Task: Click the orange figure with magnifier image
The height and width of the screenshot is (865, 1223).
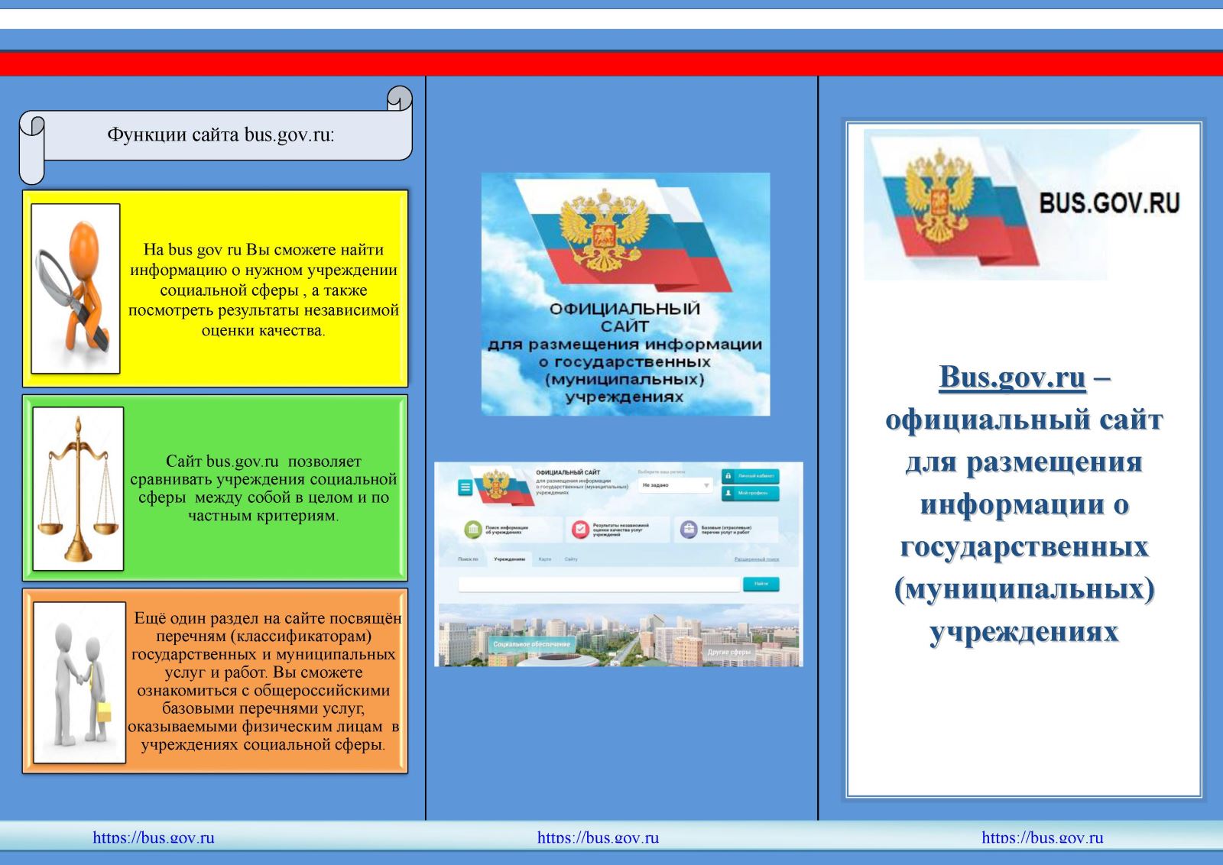Action: [76, 288]
